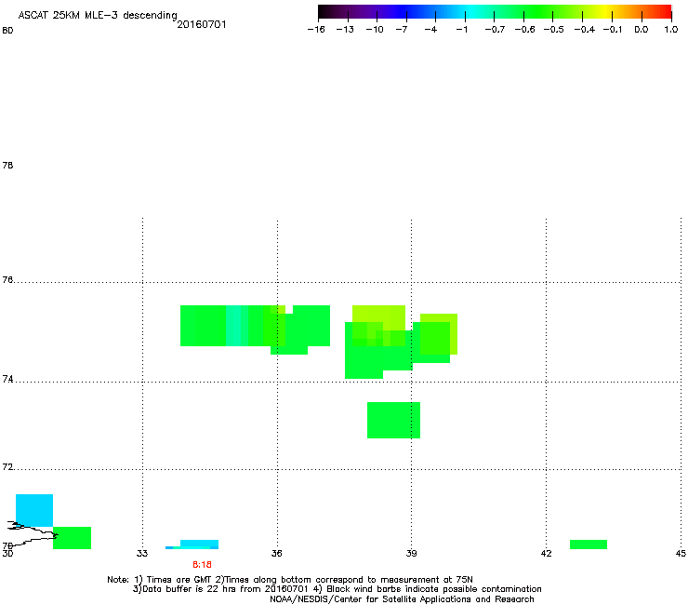This screenshot has width=688, height=605.
Task: Click the latitude axis label "76"
Action: point(7,279)
